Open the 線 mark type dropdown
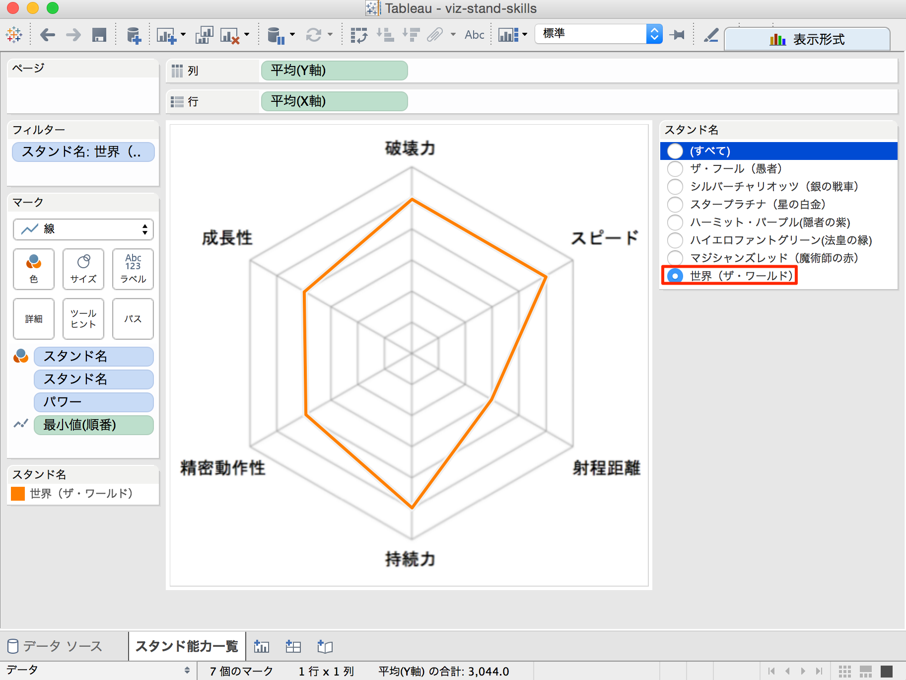Screen dimensions: 906x680 pos(83,229)
